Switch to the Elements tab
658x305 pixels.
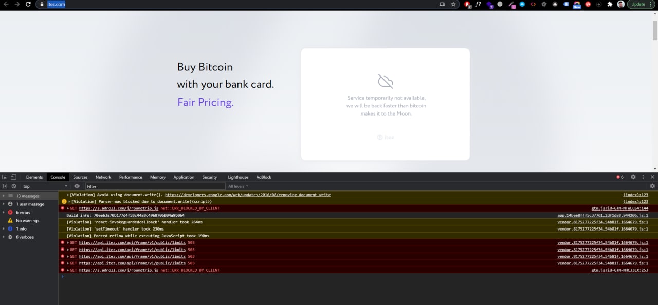pyautogui.click(x=34, y=177)
